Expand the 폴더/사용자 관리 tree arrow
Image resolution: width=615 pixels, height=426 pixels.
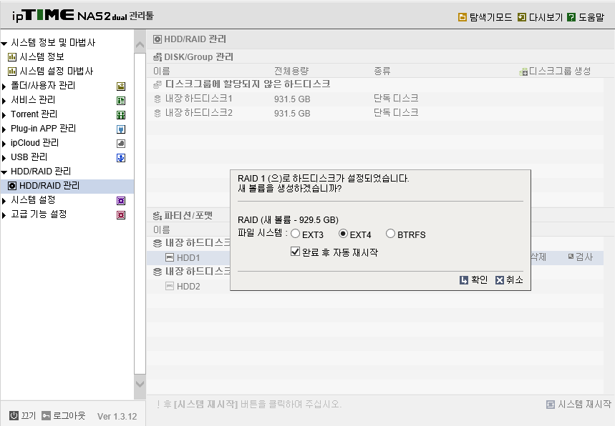tap(4, 86)
